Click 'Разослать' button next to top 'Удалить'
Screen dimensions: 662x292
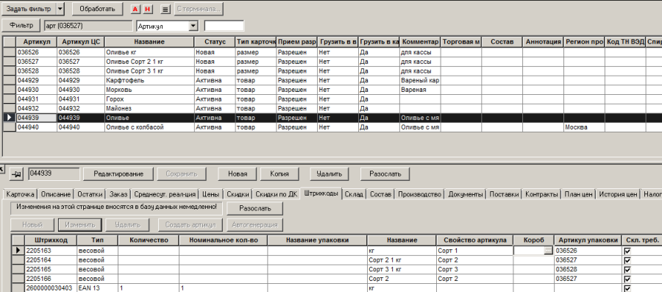pyautogui.click(x=385, y=174)
